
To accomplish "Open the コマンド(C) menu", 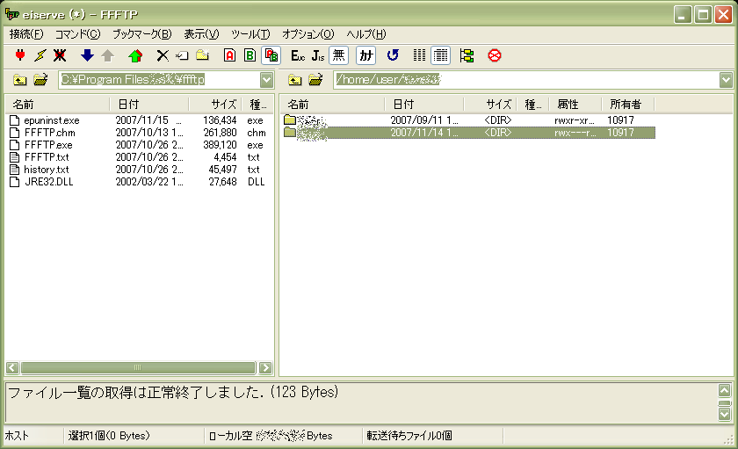I will [x=77, y=34].
